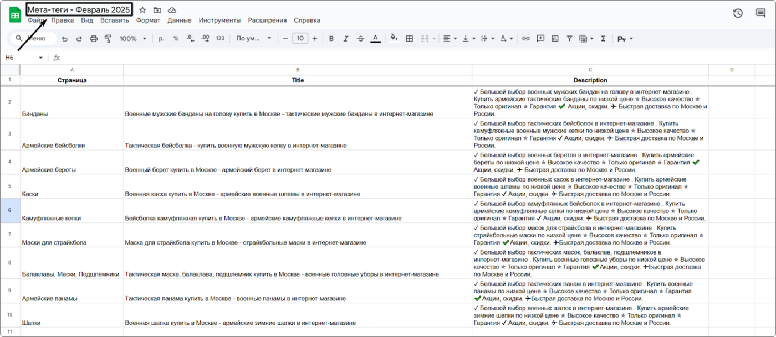The height and width of the screenshot is (337, 776).
Task: Increase font size with plus button
Action: (315, 39)
